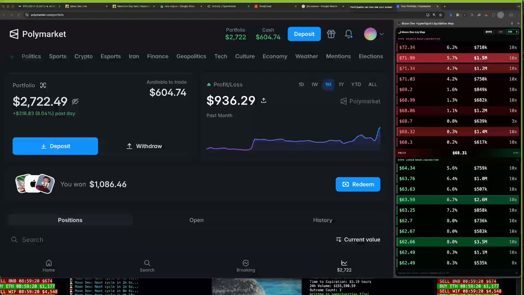This screenshot has width=524, height=295.
Task: Click the header Deposit button
Action: pyautogui.click(x=304, y=34)
